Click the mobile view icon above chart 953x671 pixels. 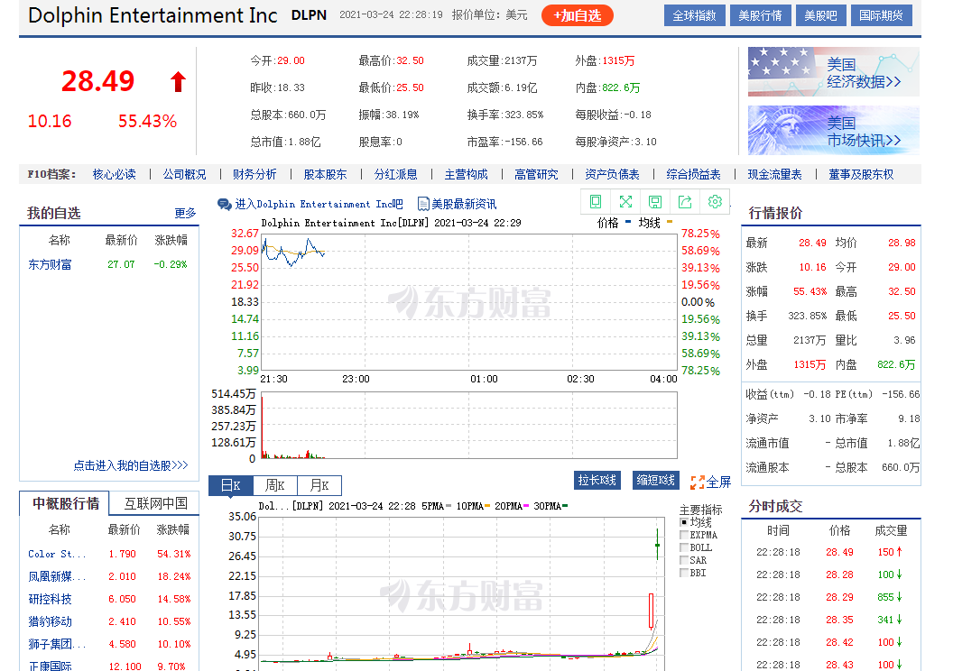click(x=596, y=202)
